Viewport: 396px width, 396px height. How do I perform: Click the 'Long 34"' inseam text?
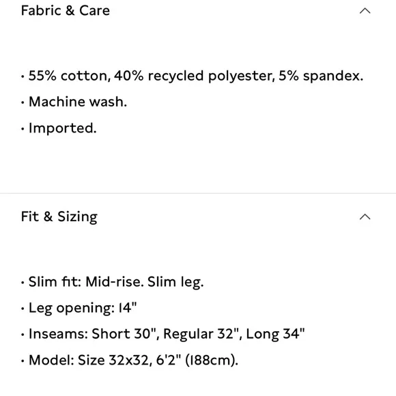tap(275, 334)
